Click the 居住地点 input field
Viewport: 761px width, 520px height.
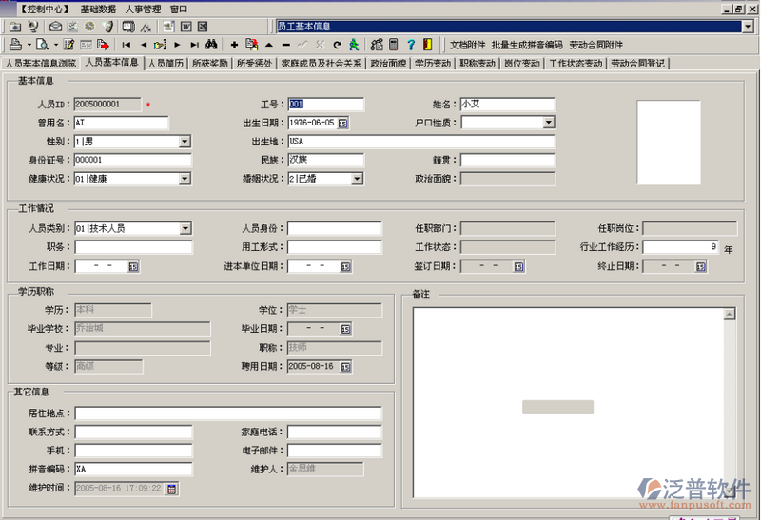[x=228, y=414]
